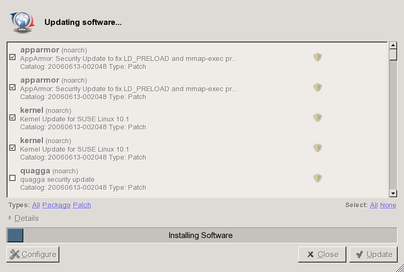
Task: Click yellow shield icon on second apparmor row
Action: tap(317, 87)
